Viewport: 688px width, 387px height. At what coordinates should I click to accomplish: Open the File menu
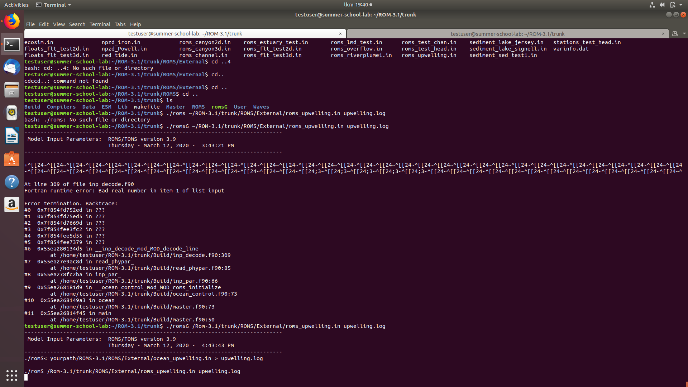point(30,24)
